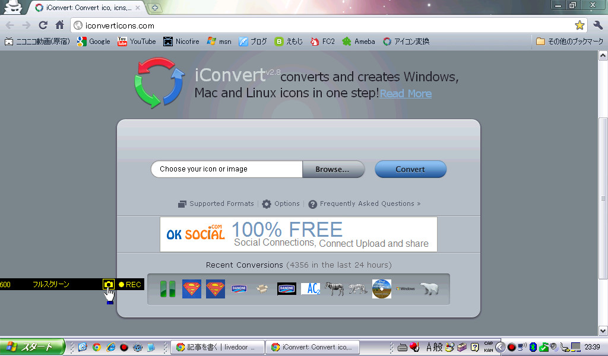Bookmark this page with the star icon

579,26
